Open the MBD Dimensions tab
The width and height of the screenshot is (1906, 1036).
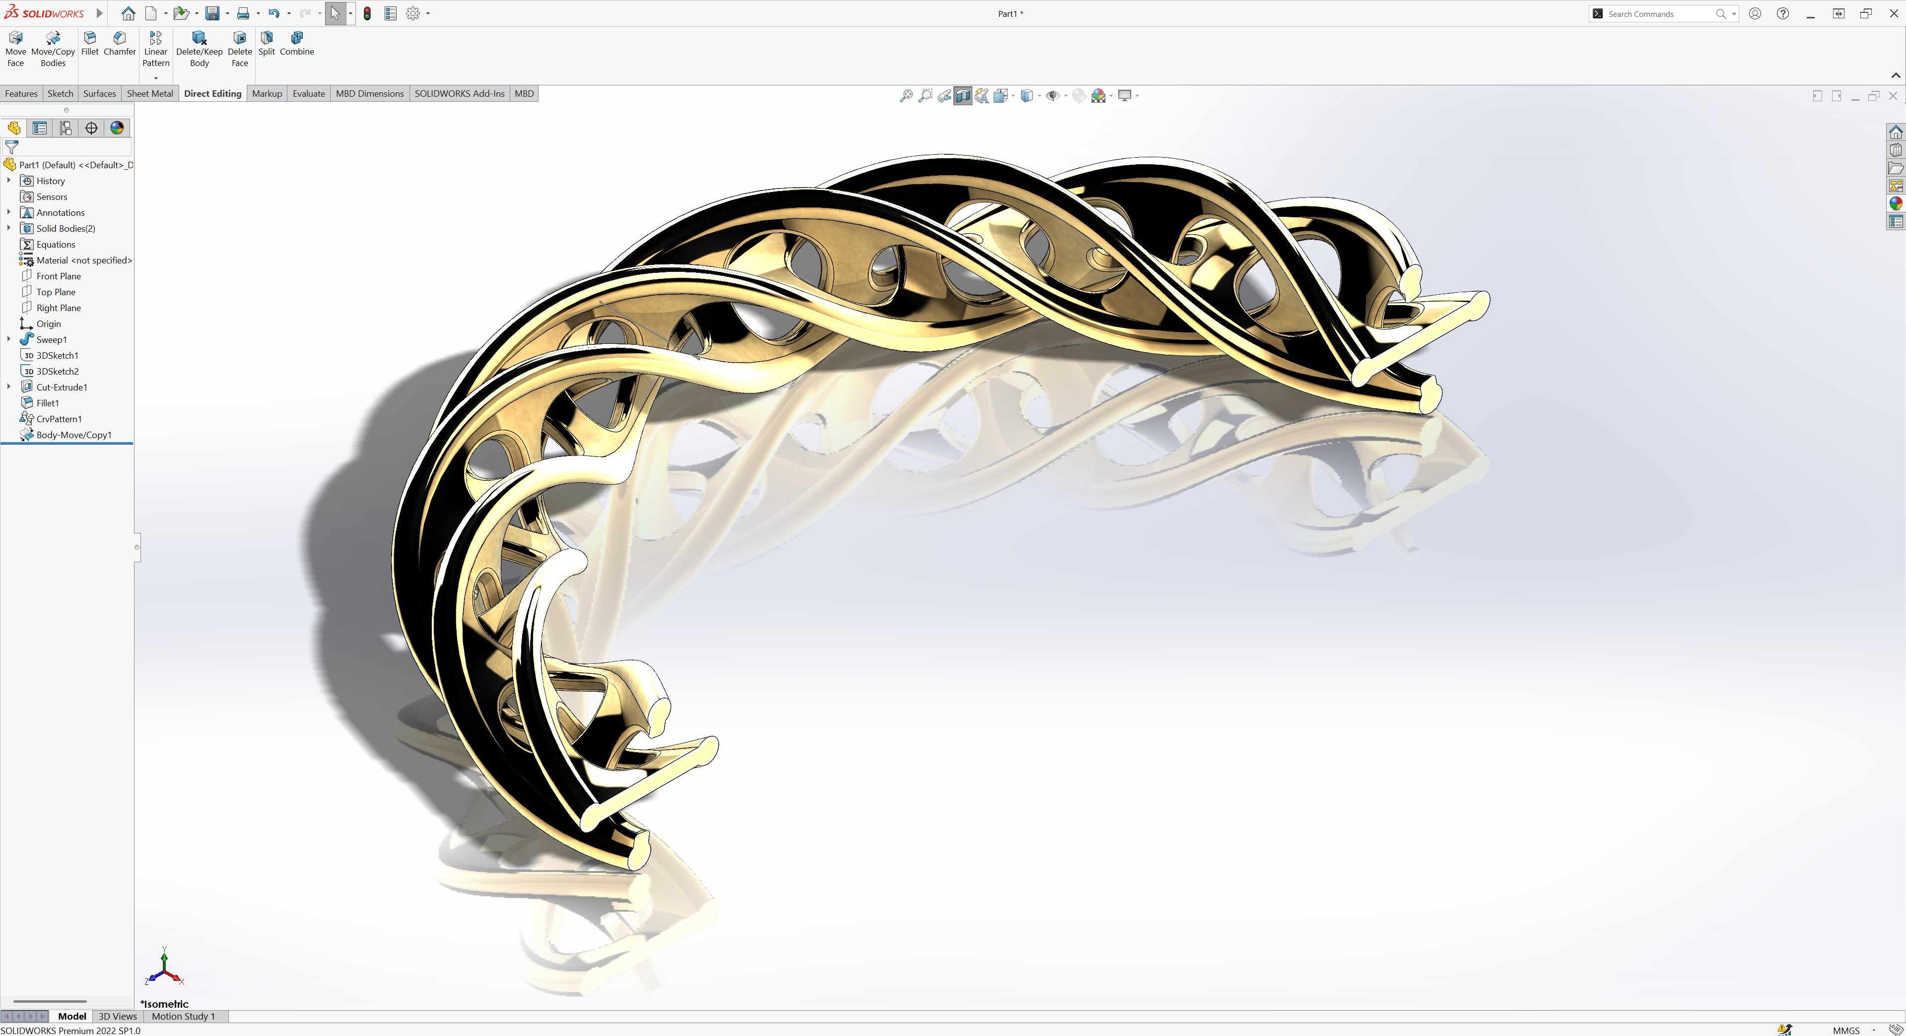[x=369, y=93]
